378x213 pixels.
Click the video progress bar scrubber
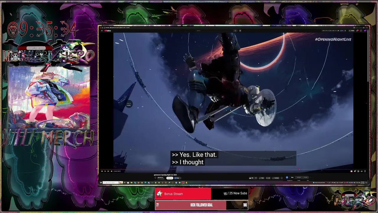point(299,169)
